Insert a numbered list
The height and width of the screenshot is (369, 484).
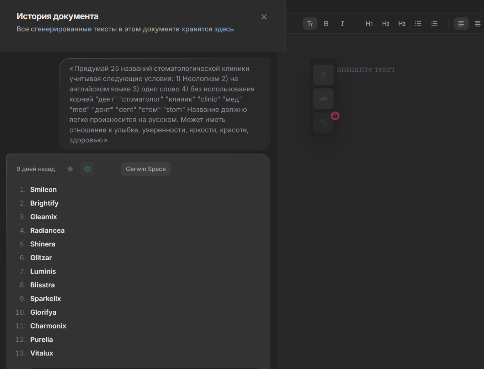coord(435,24)
